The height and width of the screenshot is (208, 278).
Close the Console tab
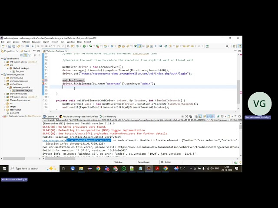tap(56, 117)
